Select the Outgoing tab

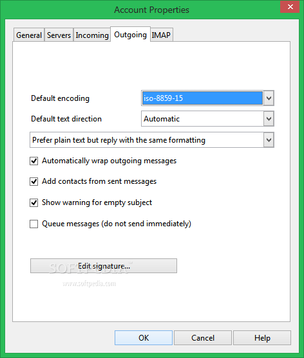click(130, 35)
